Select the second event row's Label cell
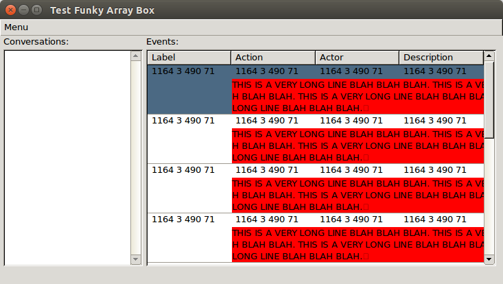The width and height of the screenshot is (503, 284). 183,121
